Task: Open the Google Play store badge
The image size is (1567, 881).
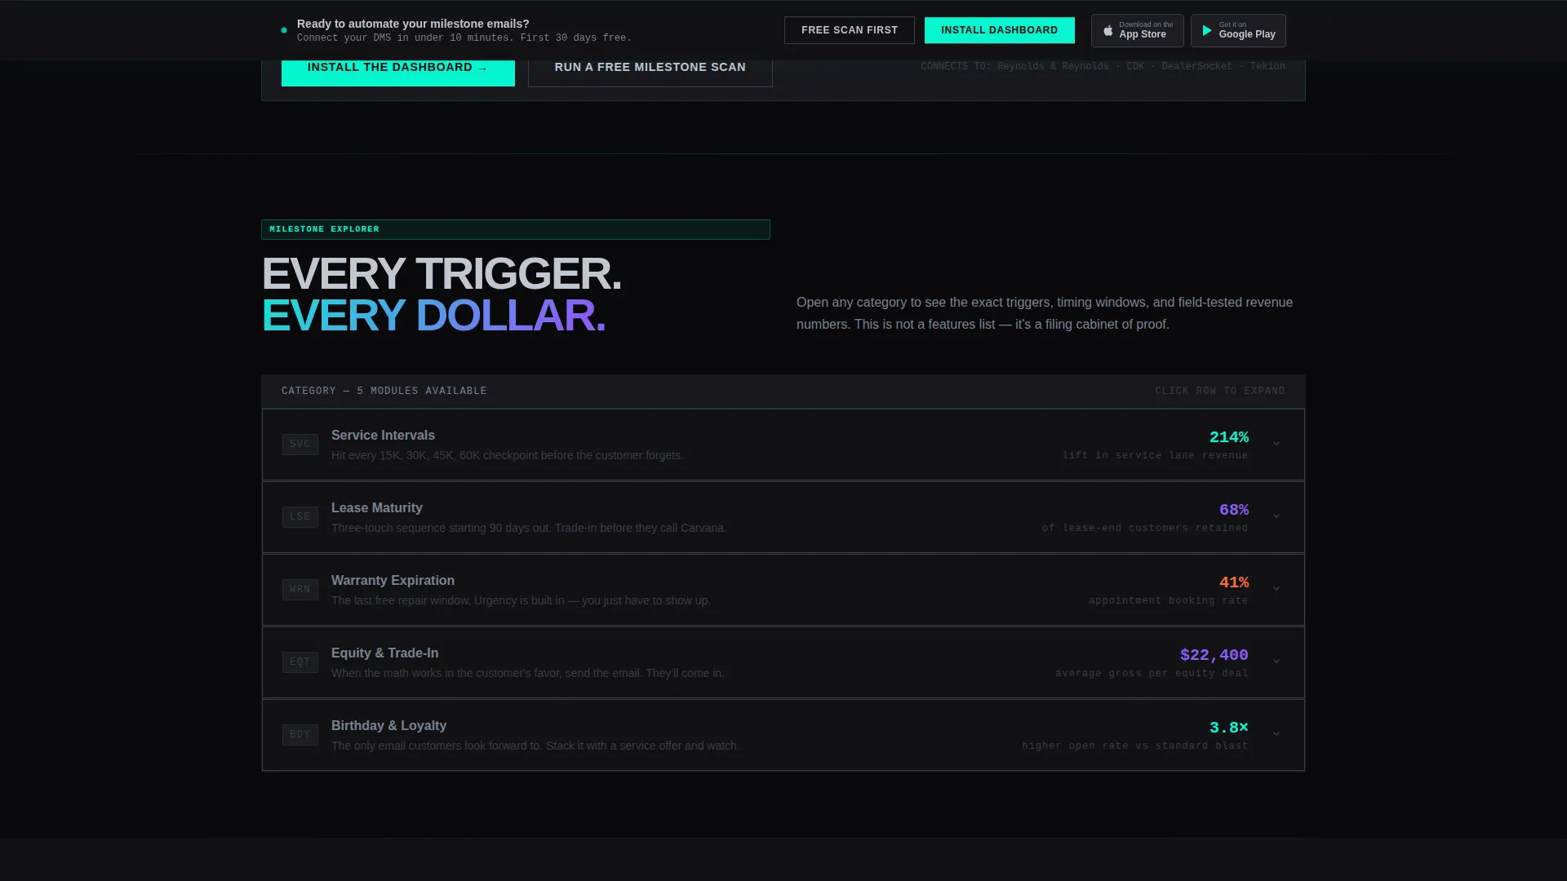Action: pyautogui.click(x=1238, y=31)
